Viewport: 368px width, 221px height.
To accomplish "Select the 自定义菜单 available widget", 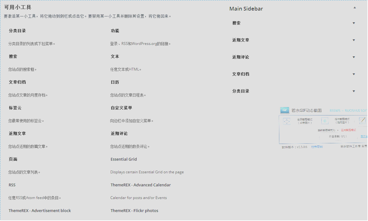I will [121, 108].
